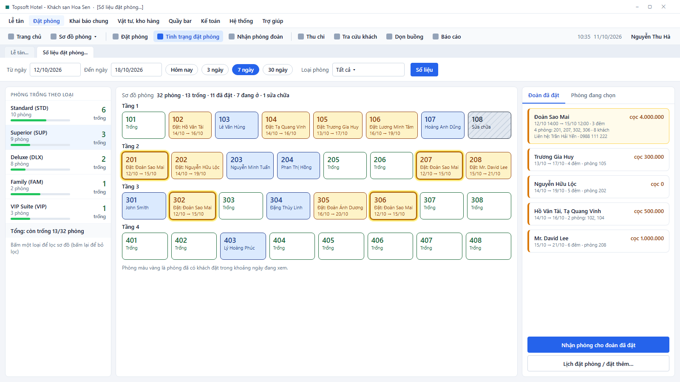
Task: Open the Kế toán menu
Action: click(x=210, y=21)
